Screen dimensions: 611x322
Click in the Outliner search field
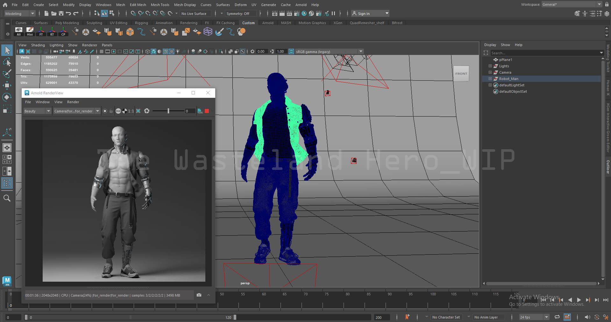click(544, 53)
